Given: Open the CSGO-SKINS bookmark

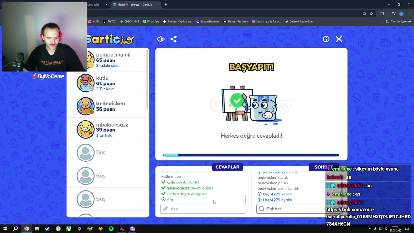Looking at the screenshot, I should click(129, 22).
